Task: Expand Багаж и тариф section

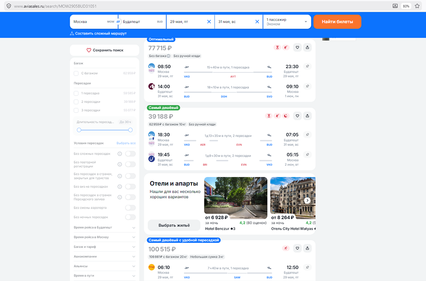Action: 104,247
